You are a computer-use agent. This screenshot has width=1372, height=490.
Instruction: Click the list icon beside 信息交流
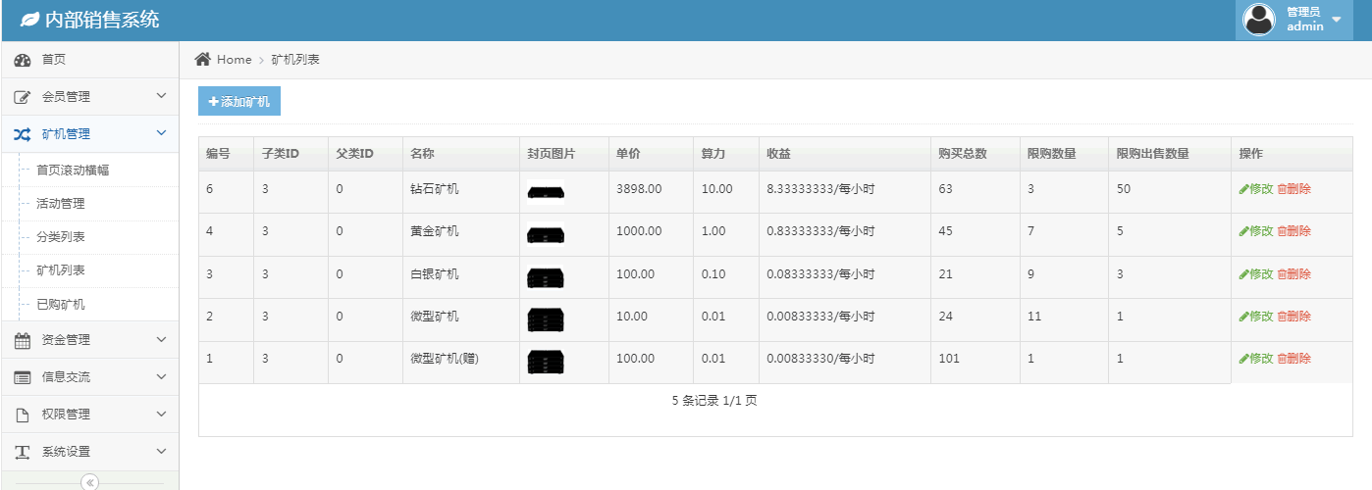tap(23, 378)
